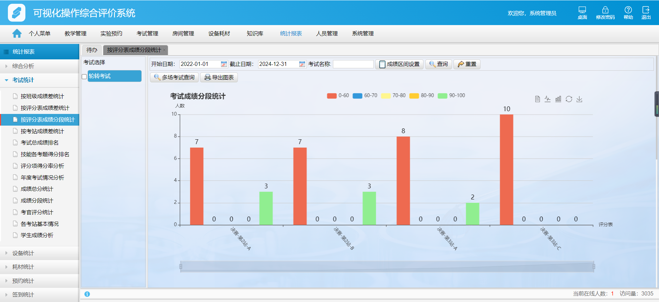Viewport: 659px width, 302px height.
Task: Toggle the 70-80 legend series
Action: click(393, 95)
